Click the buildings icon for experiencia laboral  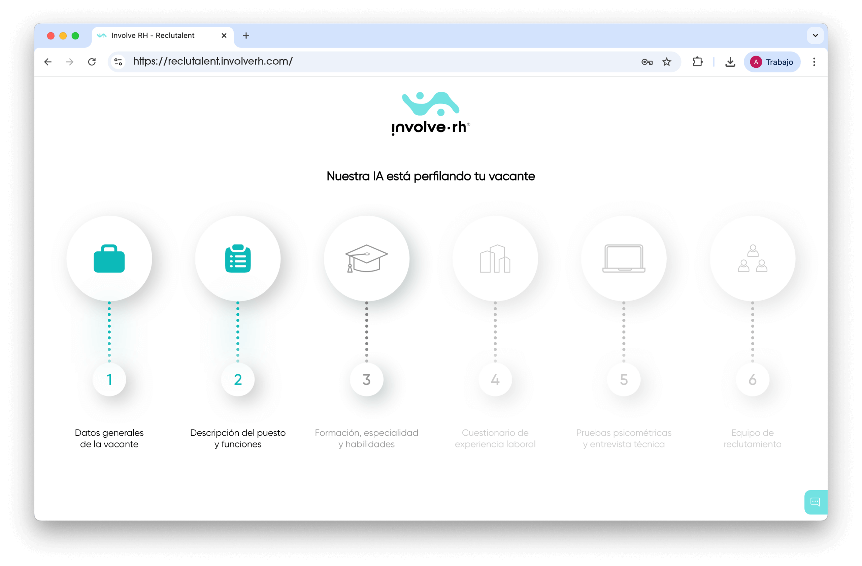click(x=495, y=259)
